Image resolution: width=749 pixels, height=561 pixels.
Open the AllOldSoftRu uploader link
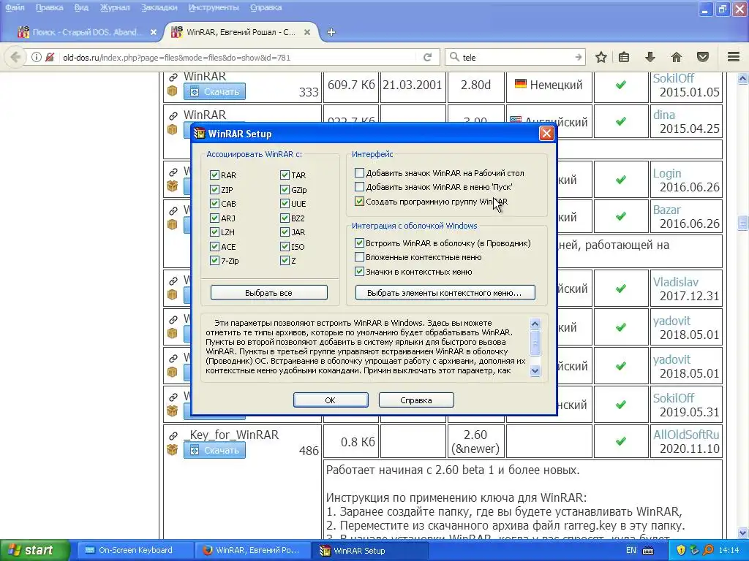click(x=686, y=435)
